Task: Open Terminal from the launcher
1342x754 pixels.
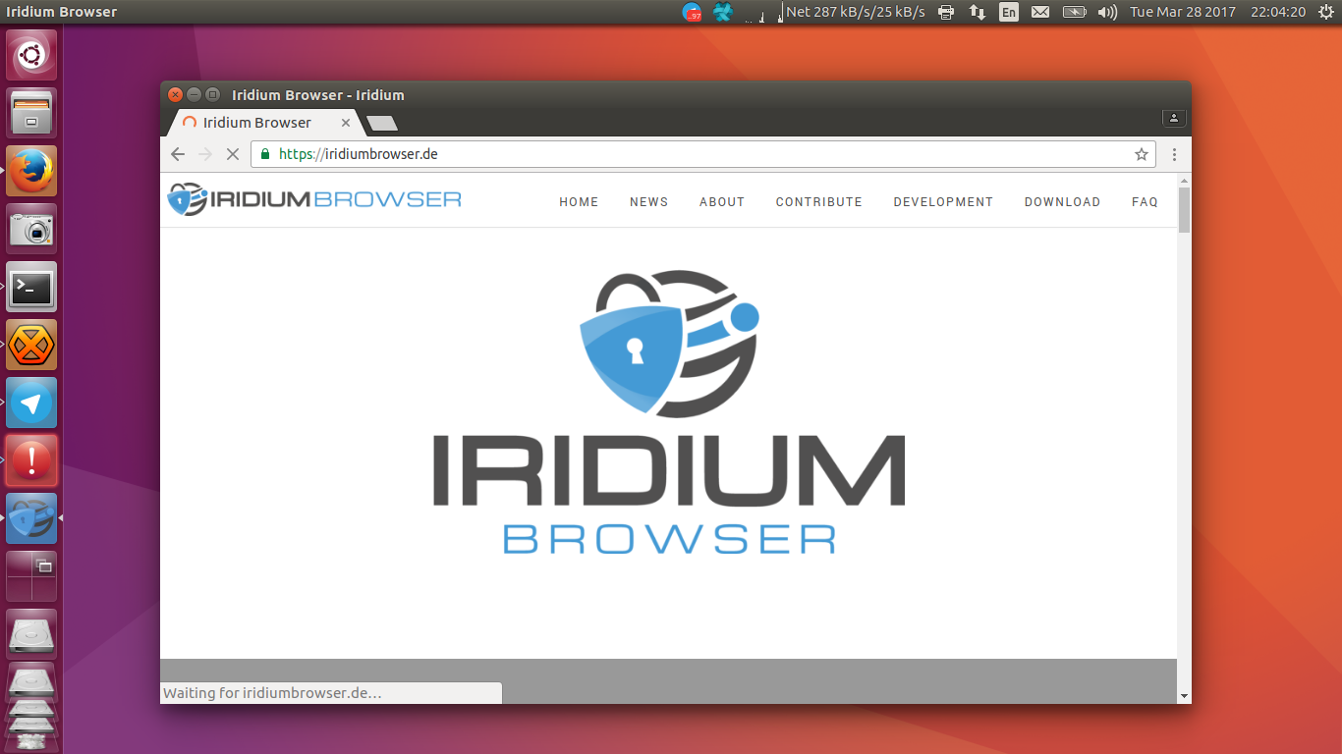Action: pyautogui.click(x=31, y=287)
